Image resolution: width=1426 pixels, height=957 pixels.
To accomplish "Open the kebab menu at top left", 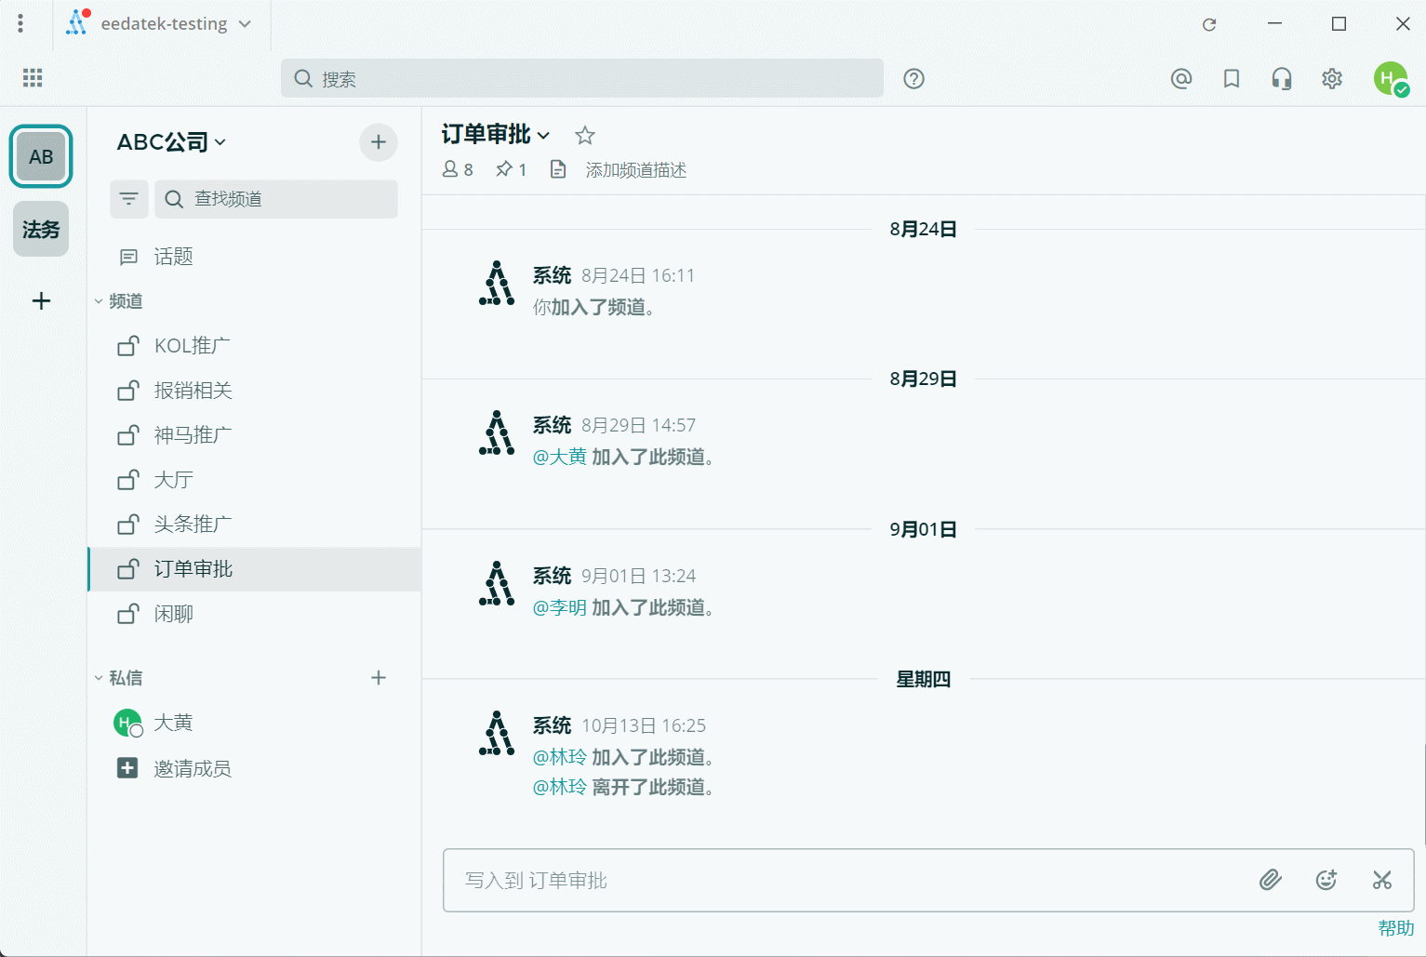I will [20, 22].
